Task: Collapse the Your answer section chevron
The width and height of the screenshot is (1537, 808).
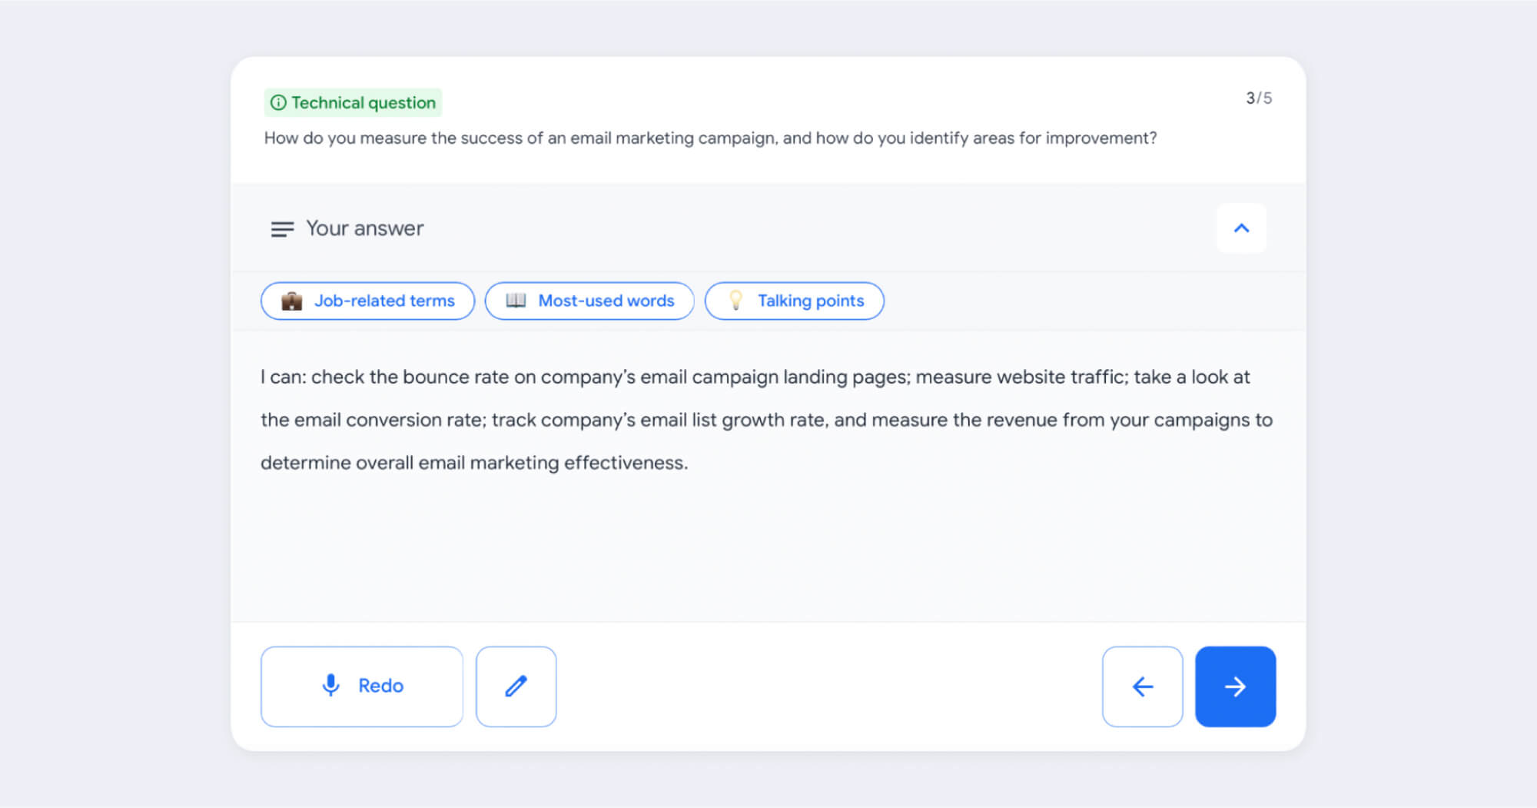Action: (1241, 228)
